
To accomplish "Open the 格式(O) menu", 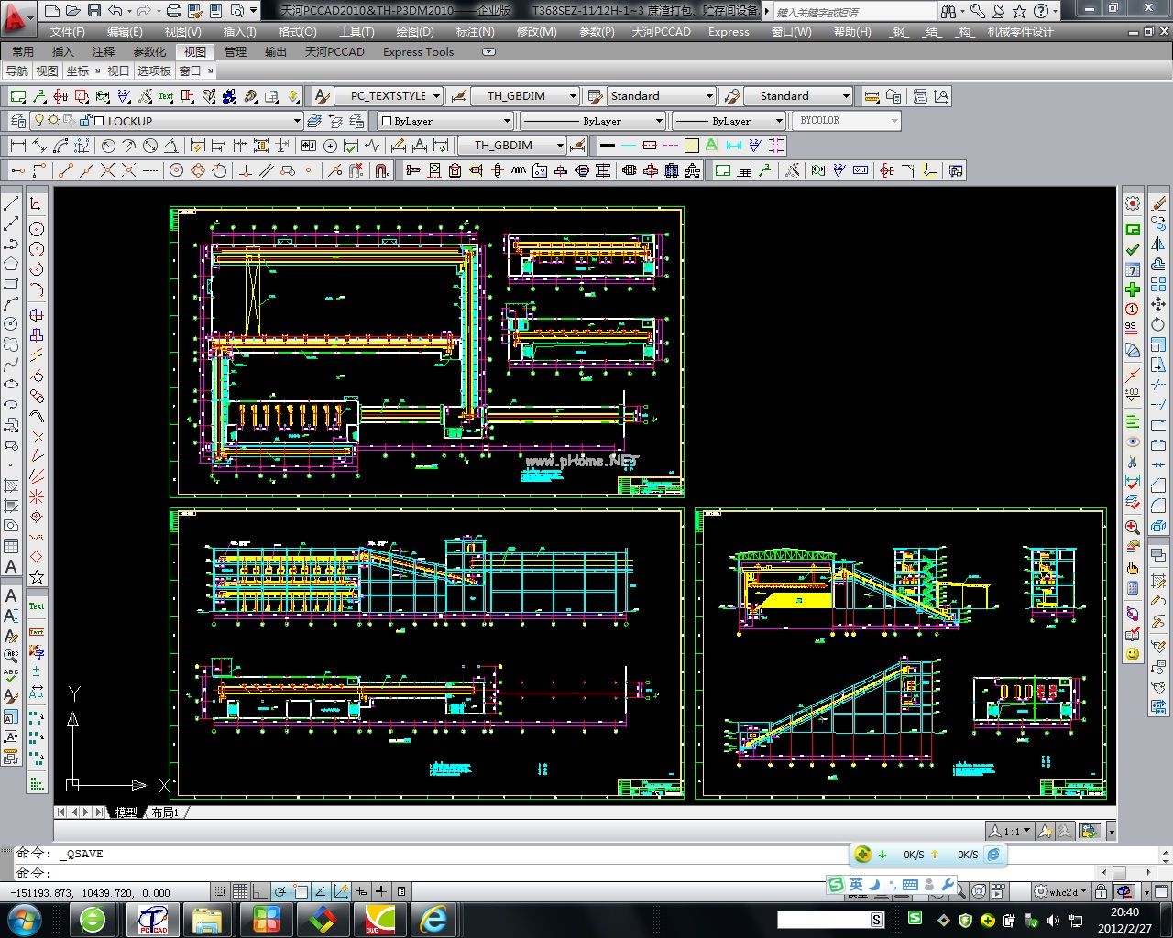I will pyautogui.click(x=297, y=31).
